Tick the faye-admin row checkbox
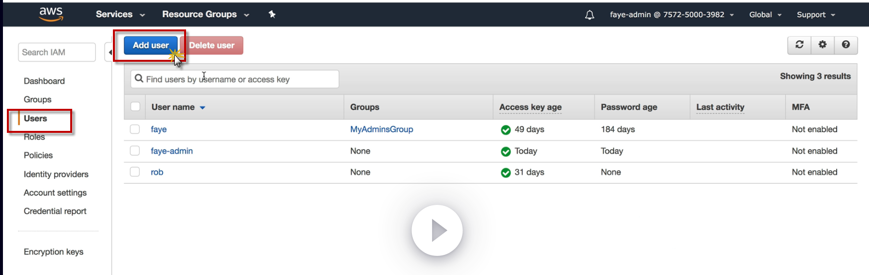 (135, 151)
